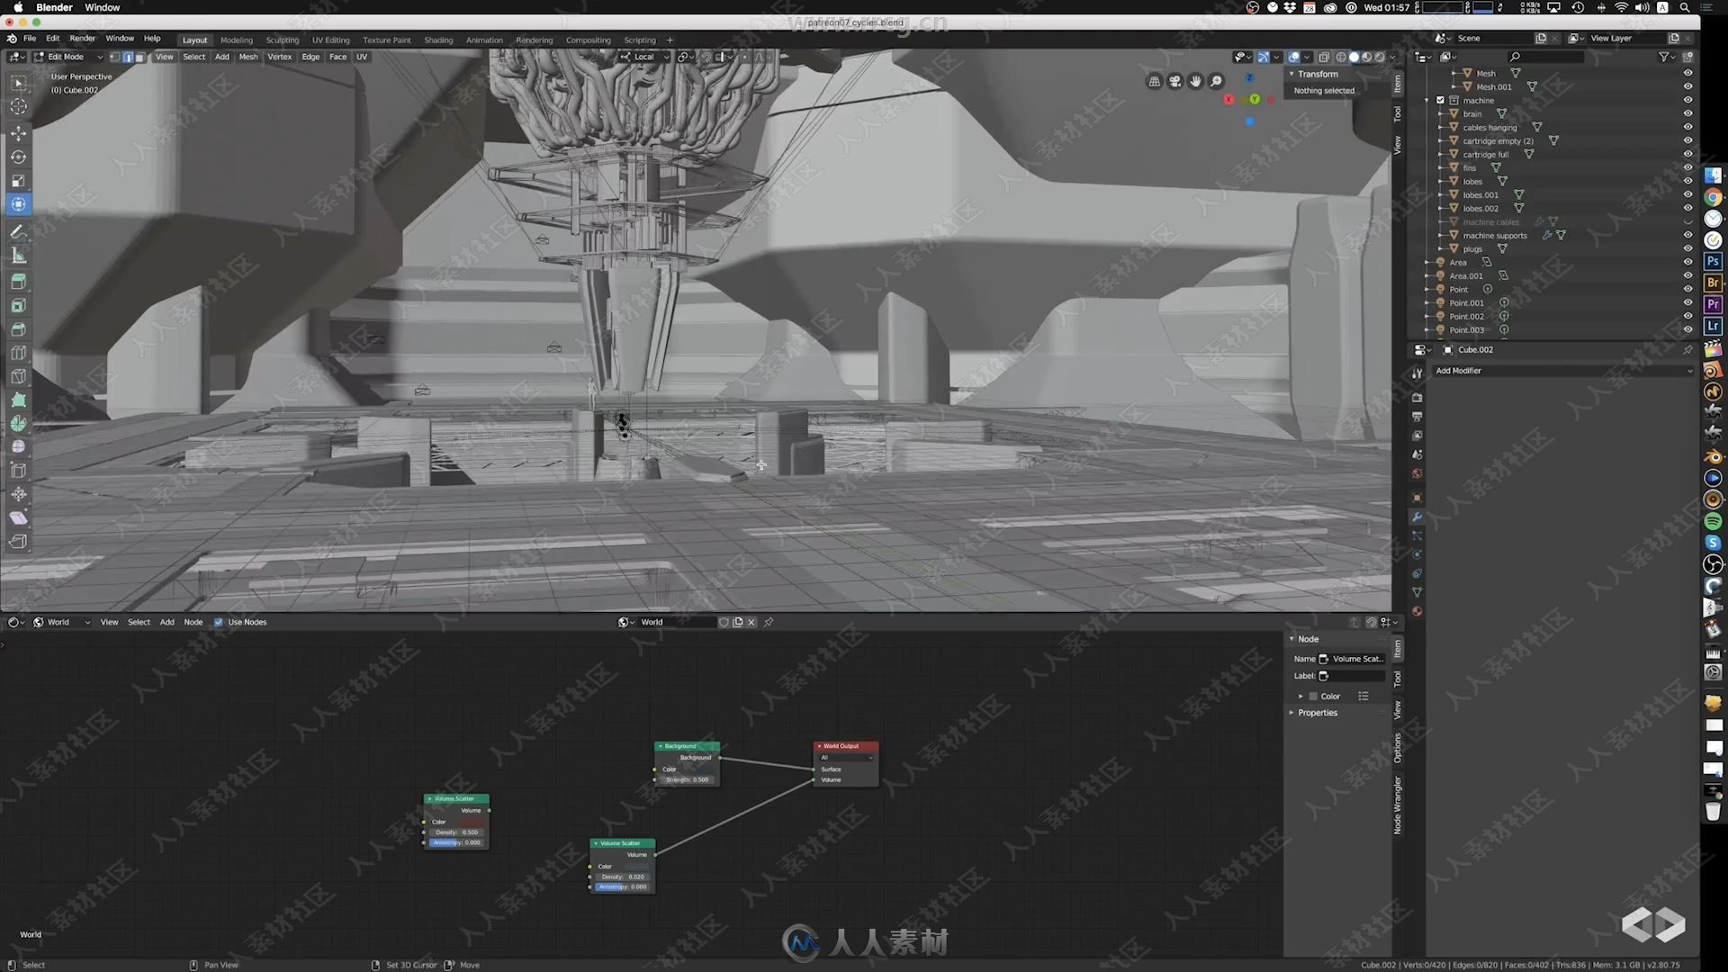Open the UV menu in viewport header
1728x972 pixels.
[362, 57]
